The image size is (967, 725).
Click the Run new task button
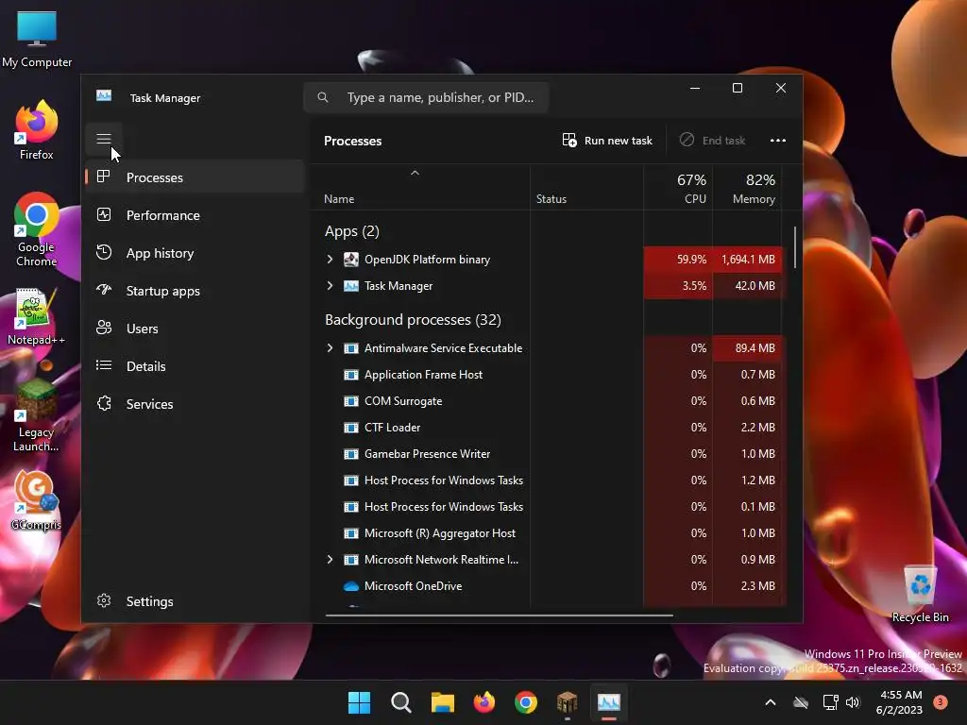pyautogui.click(x=607, y=141)
